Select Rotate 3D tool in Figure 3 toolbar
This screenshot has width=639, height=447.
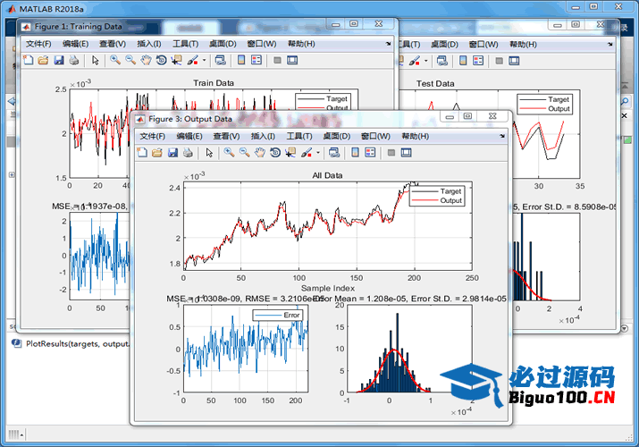(x=275, y=153)
